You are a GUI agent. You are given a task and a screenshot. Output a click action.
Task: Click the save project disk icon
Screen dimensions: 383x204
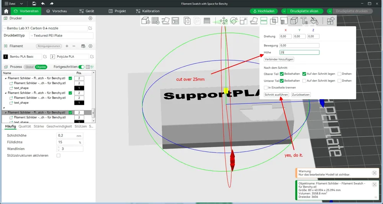coord(34,3)
